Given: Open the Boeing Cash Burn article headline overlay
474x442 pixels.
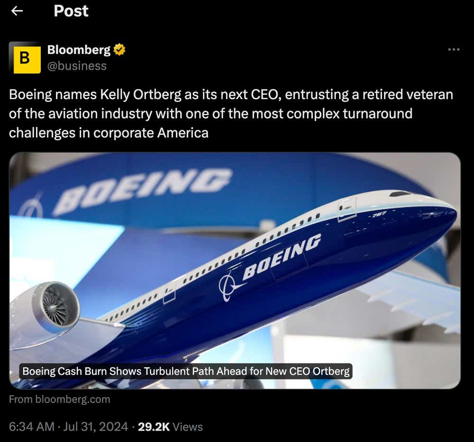Looking at the screenshot, I should click(x=186, y=371).
